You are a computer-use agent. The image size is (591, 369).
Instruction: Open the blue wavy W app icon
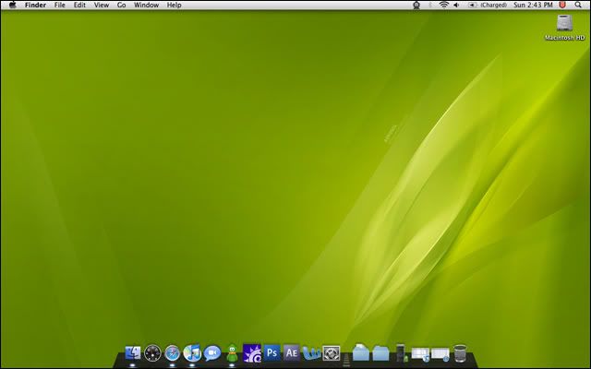click(x=311, y=353)
